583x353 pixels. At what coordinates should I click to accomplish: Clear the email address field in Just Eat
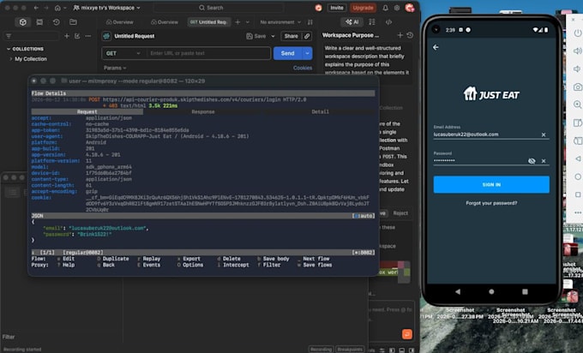[544, 135]
